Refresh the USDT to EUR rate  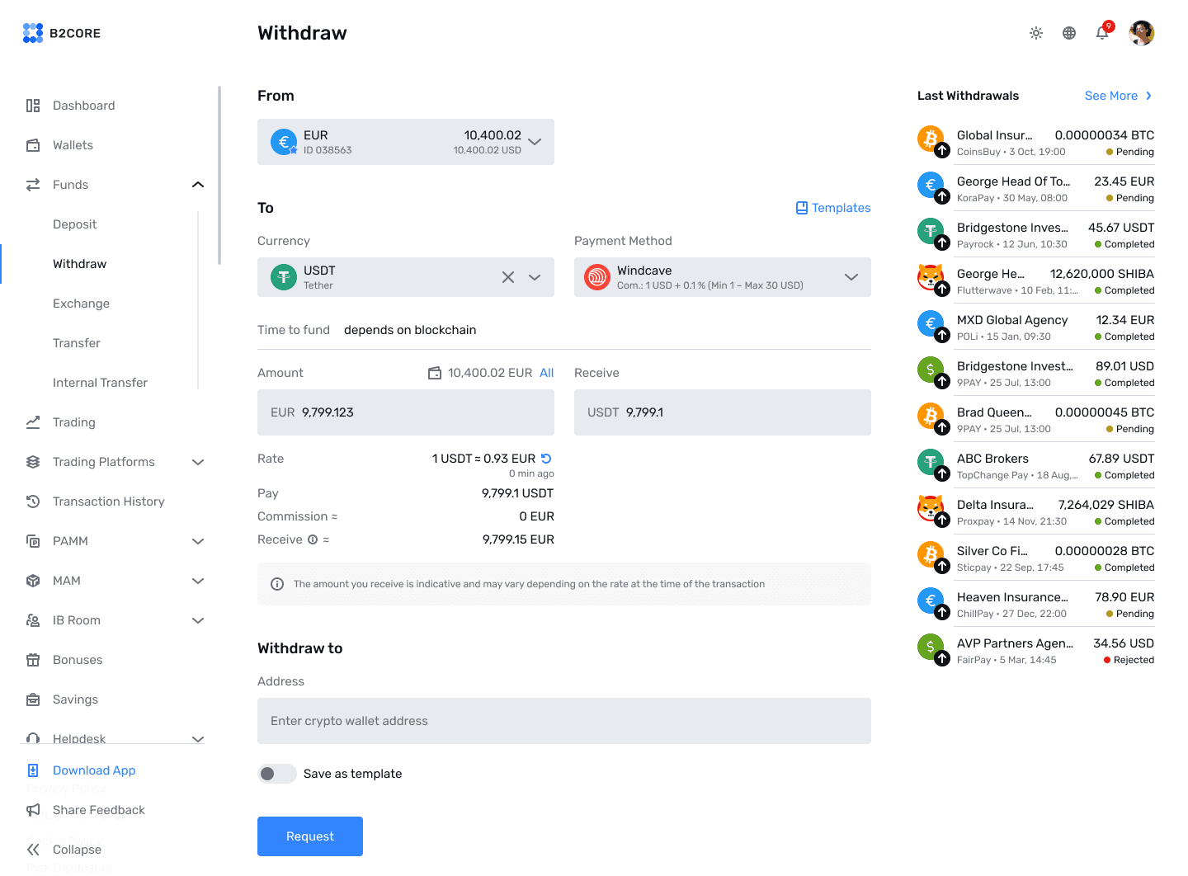[x=546, y=458]
